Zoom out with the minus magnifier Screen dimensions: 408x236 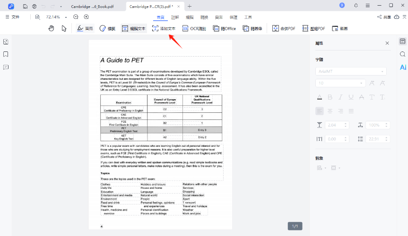76,17
